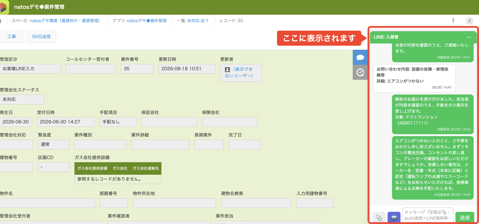This screenshot has height=224, width=479.
Task: Click the 送信 send button
Action: click(x=465, y=218)
